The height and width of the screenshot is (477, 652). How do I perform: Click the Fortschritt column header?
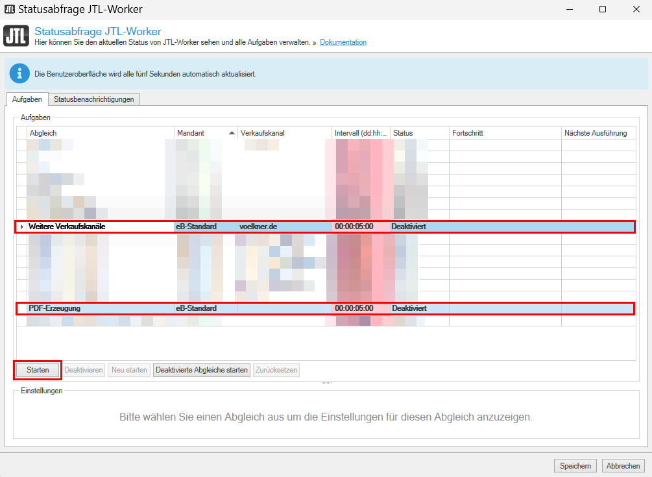click(x=505, y=133)
